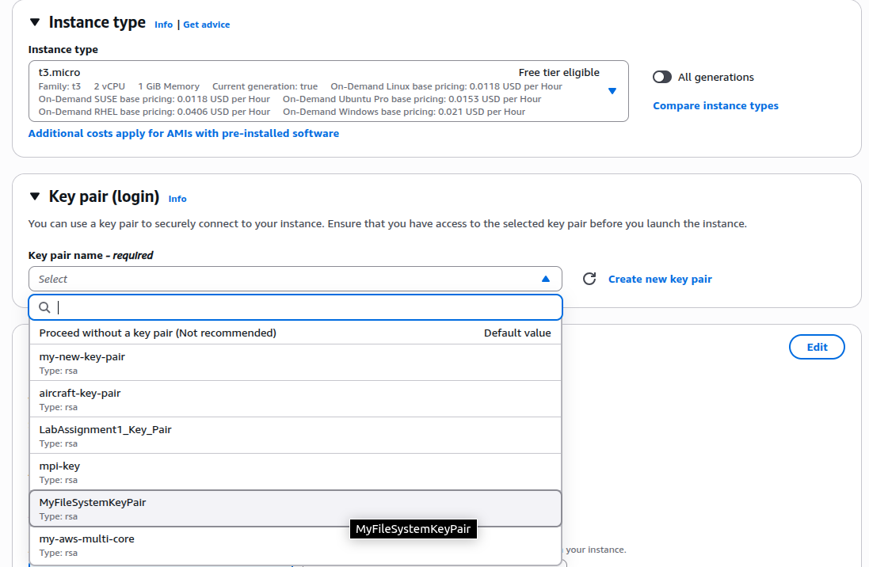The image size is (869, 567).
Task: Open Get advice for instance type
Action: [206, 25]
